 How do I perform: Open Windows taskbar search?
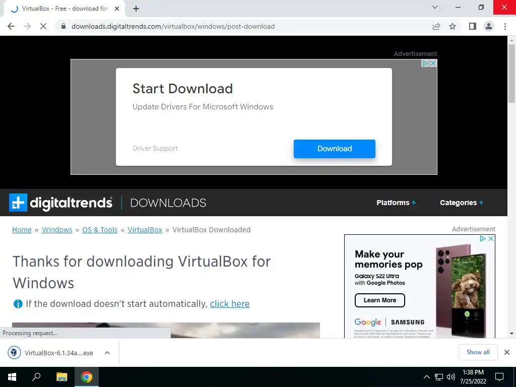(x=36, y=377)
